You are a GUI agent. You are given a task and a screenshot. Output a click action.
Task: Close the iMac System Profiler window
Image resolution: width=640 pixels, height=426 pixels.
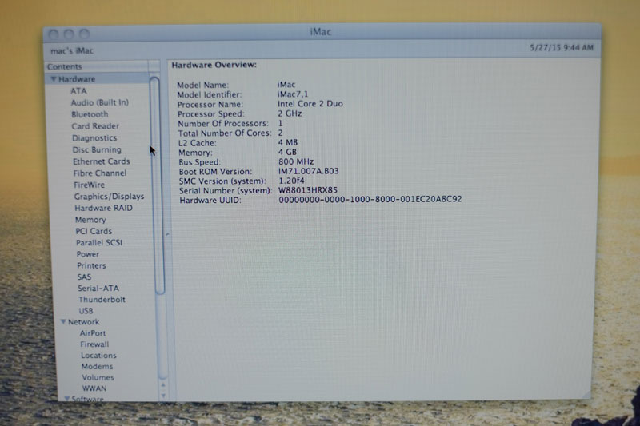(x=54, y=34)
